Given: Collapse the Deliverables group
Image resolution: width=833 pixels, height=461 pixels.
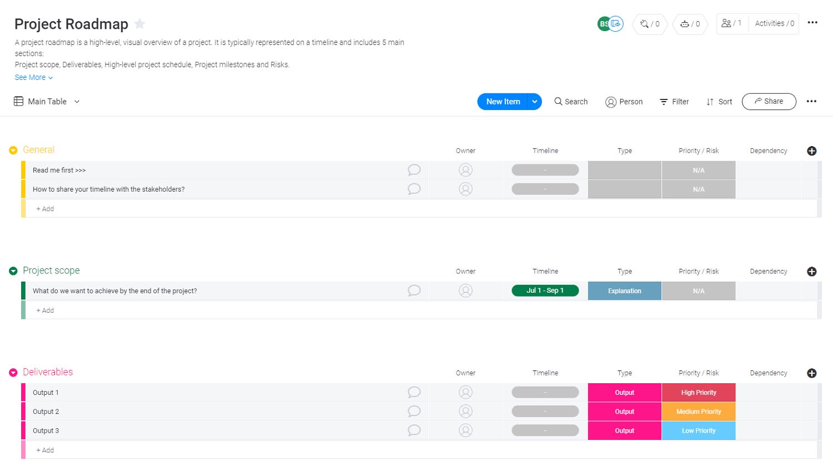Looking at the screenshot, I should click(x=13, y=373).
